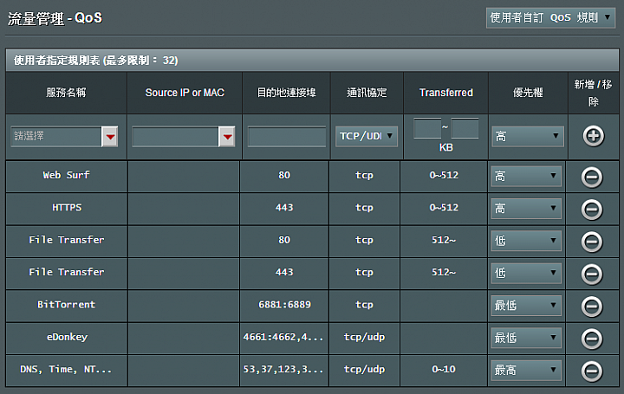Add new QoS rule with plus icon
The image size is (624, 394).
point(594,136)
